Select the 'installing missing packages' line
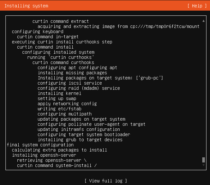 tap(72, 73)
